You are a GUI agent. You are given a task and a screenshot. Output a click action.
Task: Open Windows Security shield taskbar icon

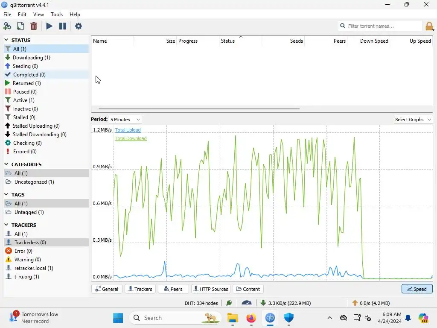click(289, 318)
